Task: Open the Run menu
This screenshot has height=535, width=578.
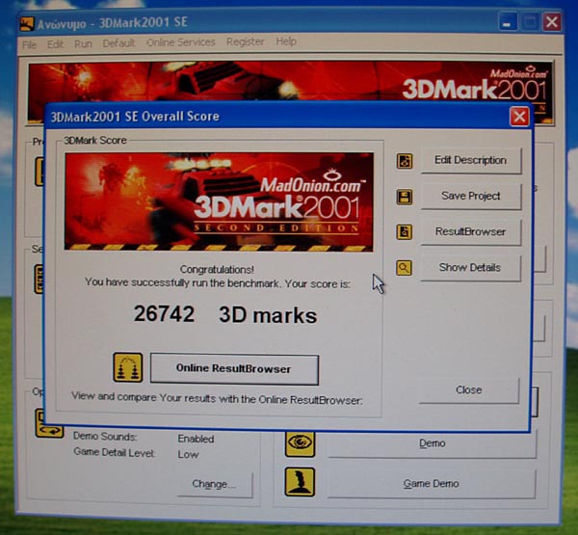Action: (83, 44)
